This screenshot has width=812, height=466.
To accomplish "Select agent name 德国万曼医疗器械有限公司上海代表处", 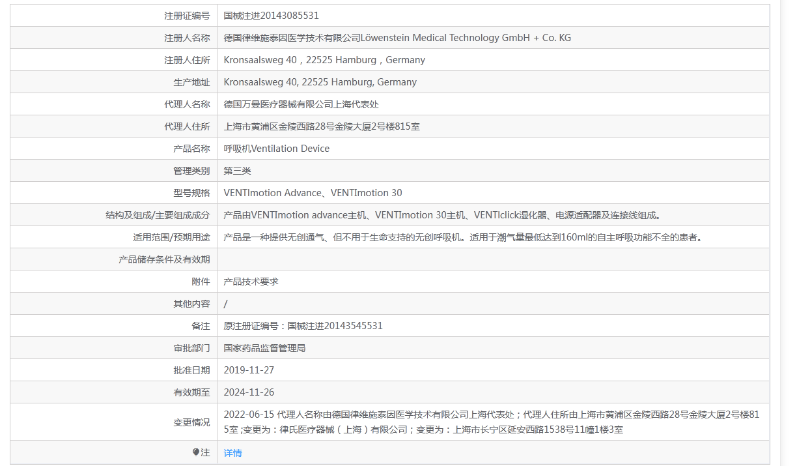I will (301, 104).
